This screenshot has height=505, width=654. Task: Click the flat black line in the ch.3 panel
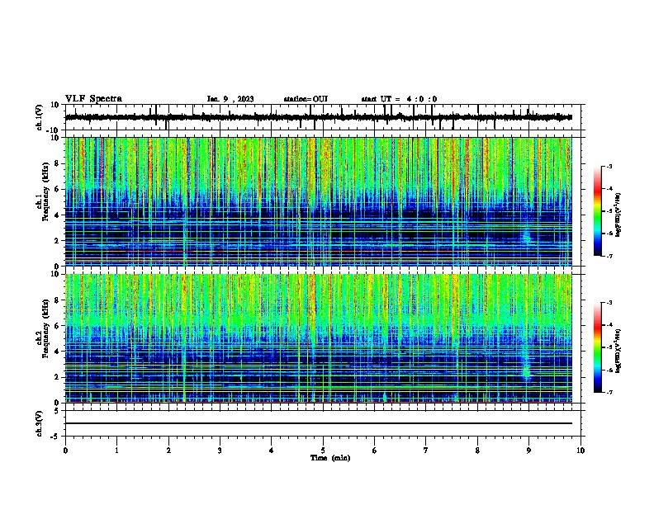tap(319, 423)
